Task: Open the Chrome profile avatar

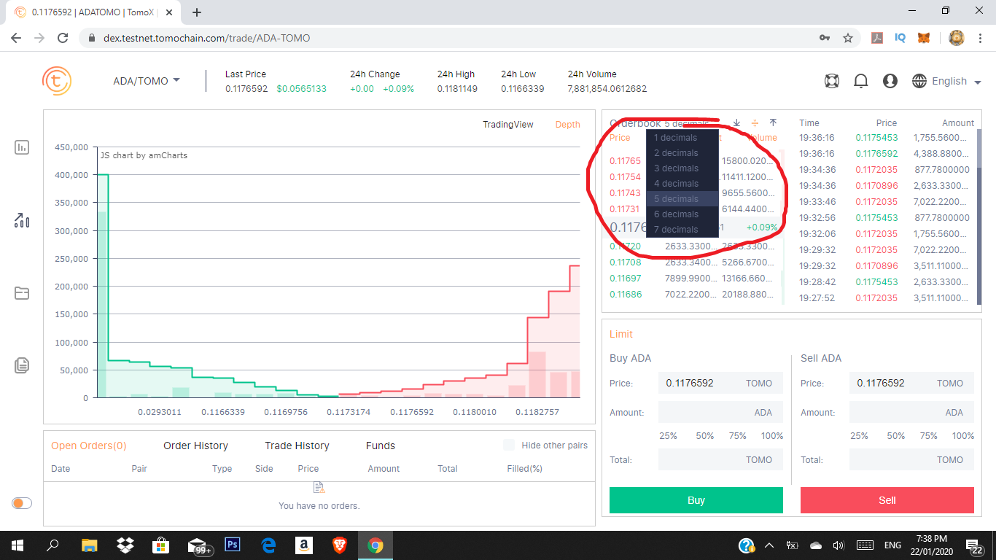Action: (957, 38)
